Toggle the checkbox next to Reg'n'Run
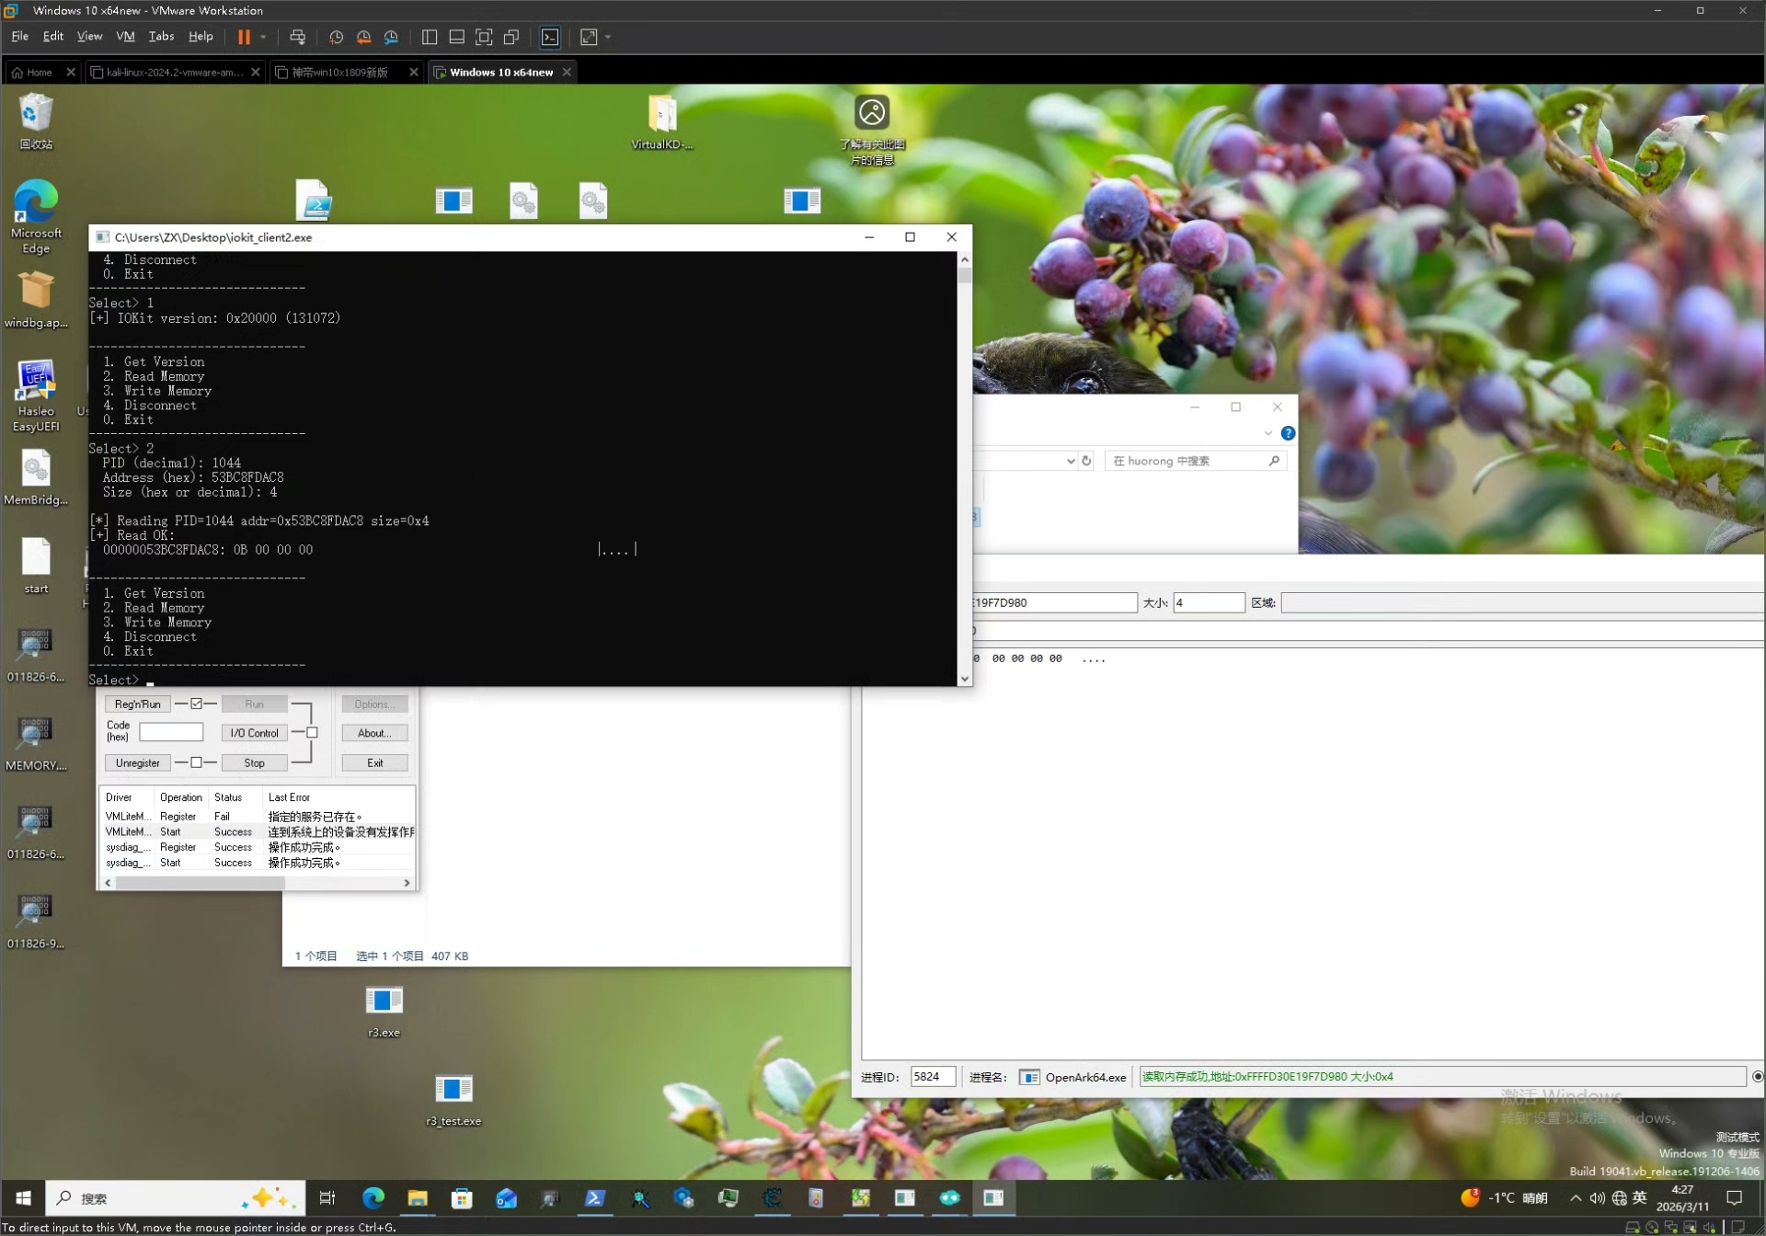 pos(196,704)
